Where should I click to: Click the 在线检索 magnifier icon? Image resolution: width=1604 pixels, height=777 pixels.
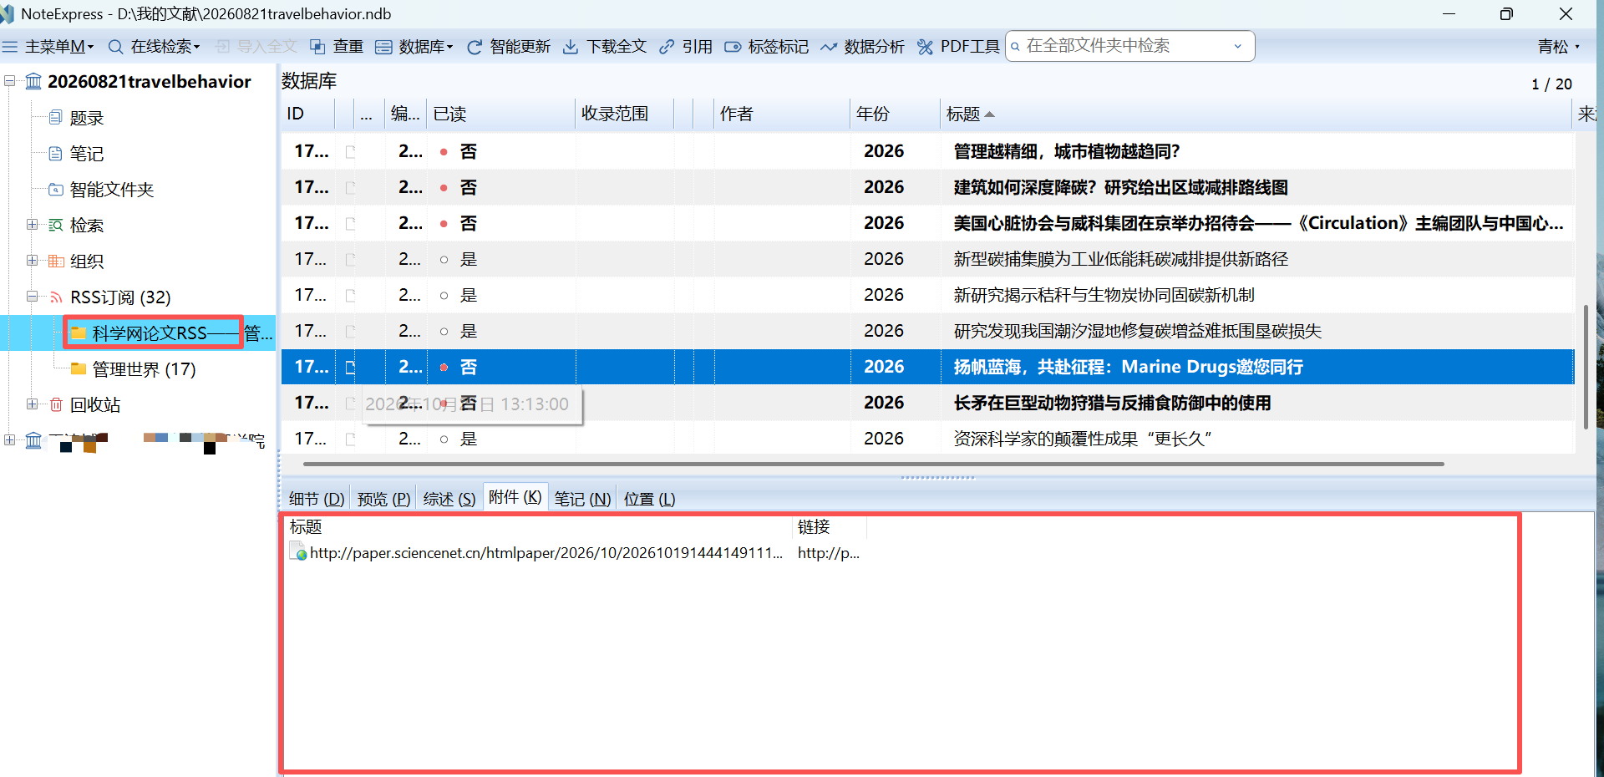[x=116, y=47]
